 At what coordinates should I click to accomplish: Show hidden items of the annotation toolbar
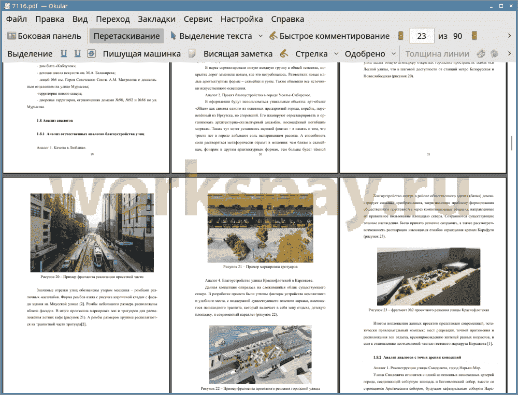pyautogui.click(x=509, y=53)
